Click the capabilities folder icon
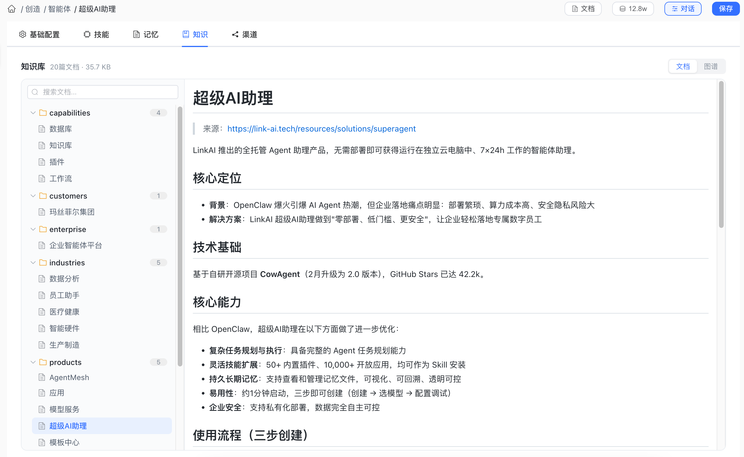Viewport: 744px width, 457px height. [x=43, y=113]
